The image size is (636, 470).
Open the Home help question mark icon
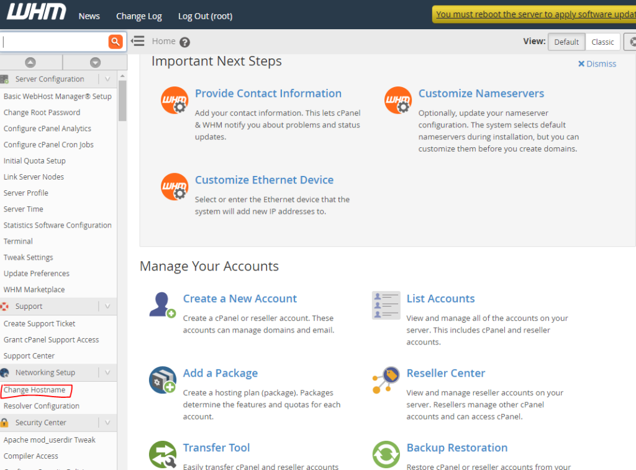tap(184, 42)
